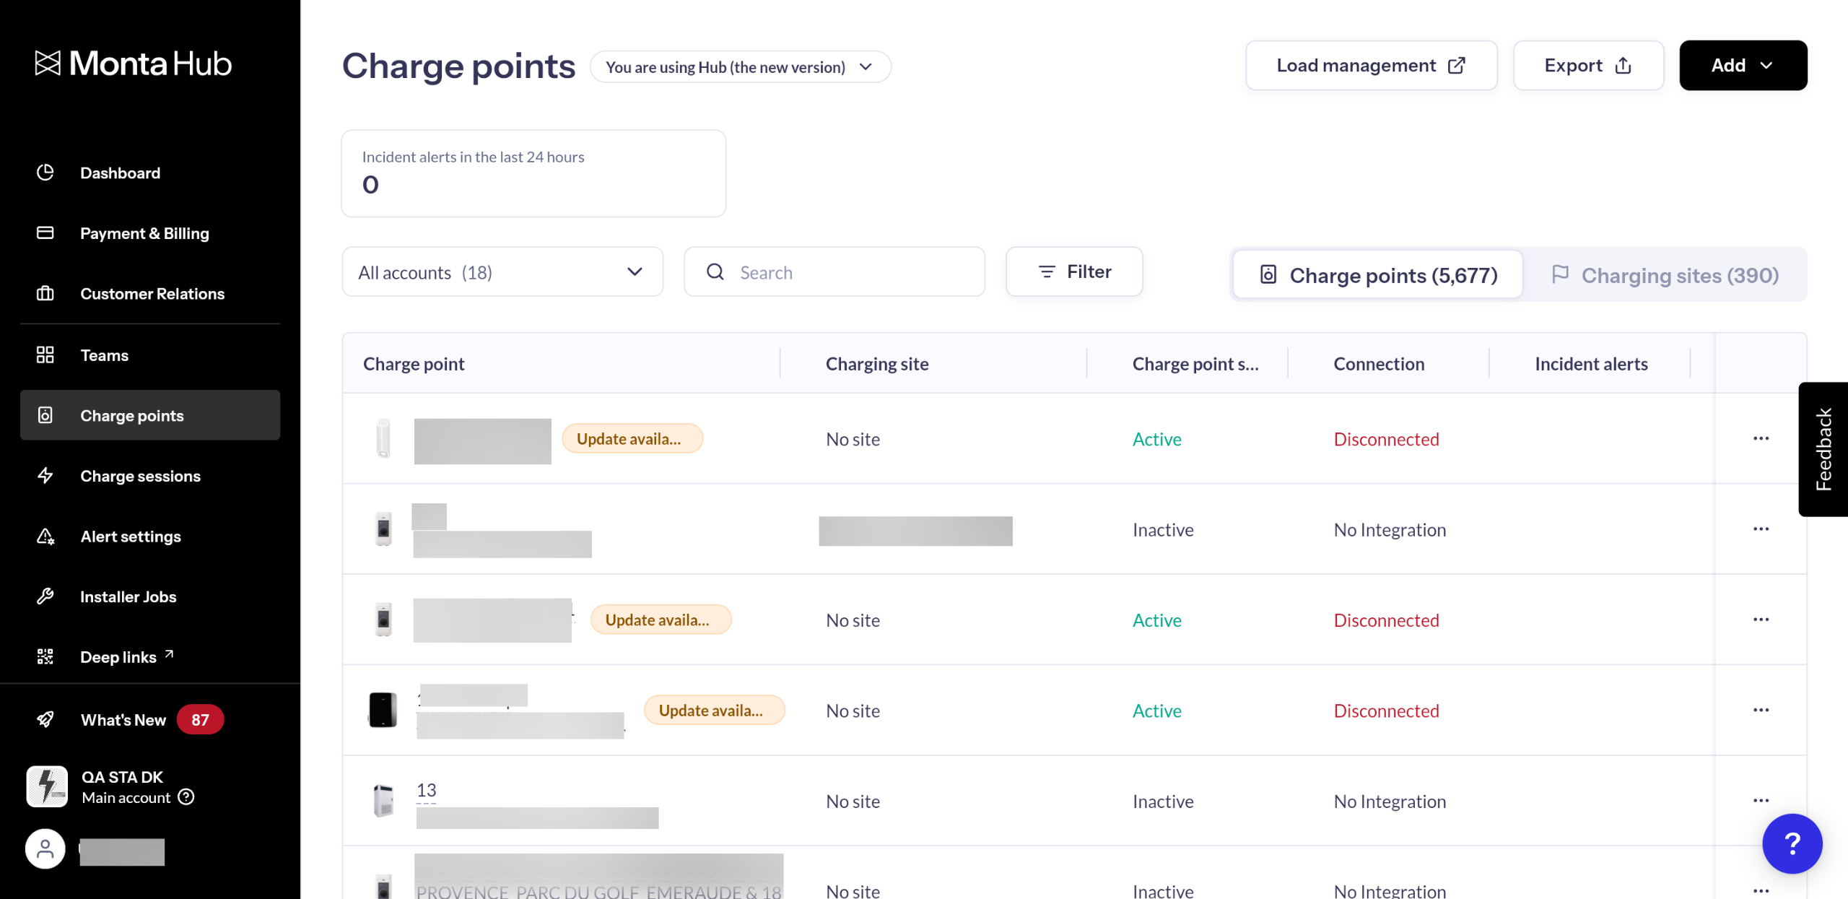Screen dimensions: 1848x899
Task: Open the Dashboard pie-chart icon
Action: coord(45,173)
